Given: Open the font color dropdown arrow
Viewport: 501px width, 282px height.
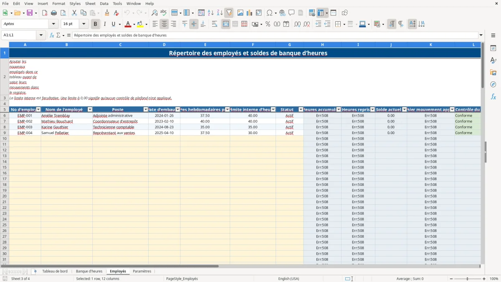Looking at the screenshot, I should tap(134, 24).
